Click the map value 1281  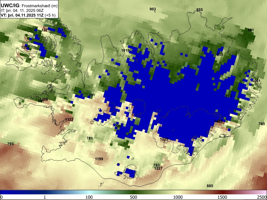[x=25, y=47]
